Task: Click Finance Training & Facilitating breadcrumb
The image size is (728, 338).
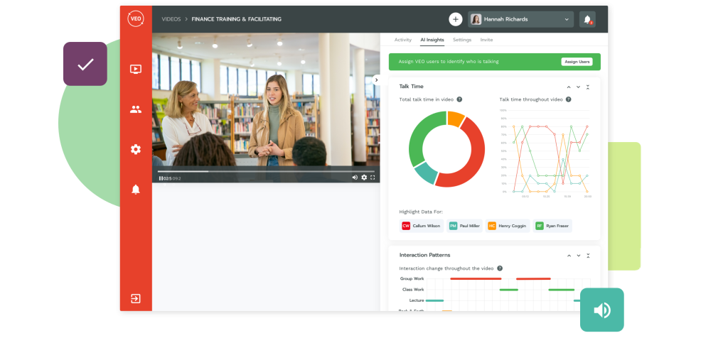Action: (x=236, y=19)
